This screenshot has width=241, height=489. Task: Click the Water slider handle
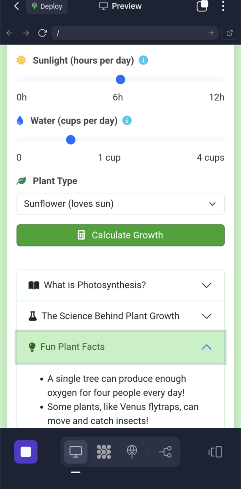[71, 140]
